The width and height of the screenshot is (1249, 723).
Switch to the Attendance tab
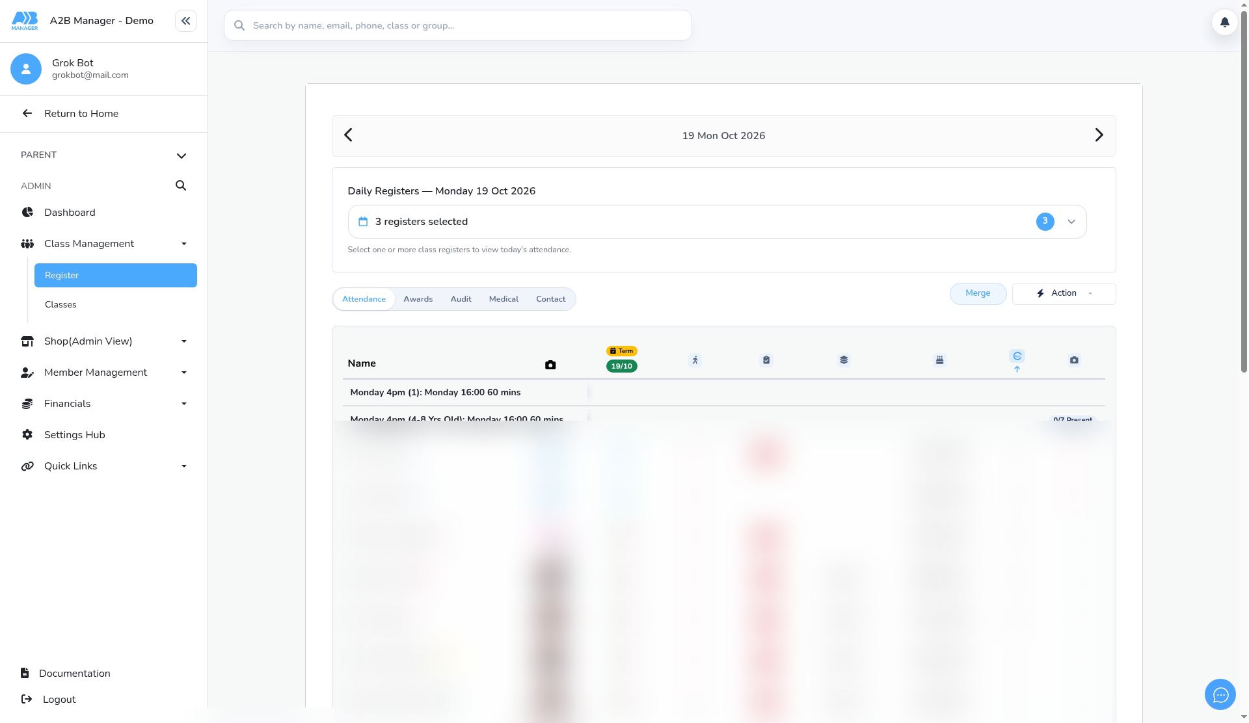(x=364, y=299)
